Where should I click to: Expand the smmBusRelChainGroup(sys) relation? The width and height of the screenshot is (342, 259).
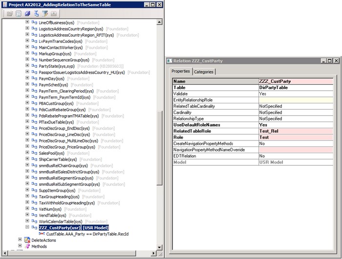27,165
